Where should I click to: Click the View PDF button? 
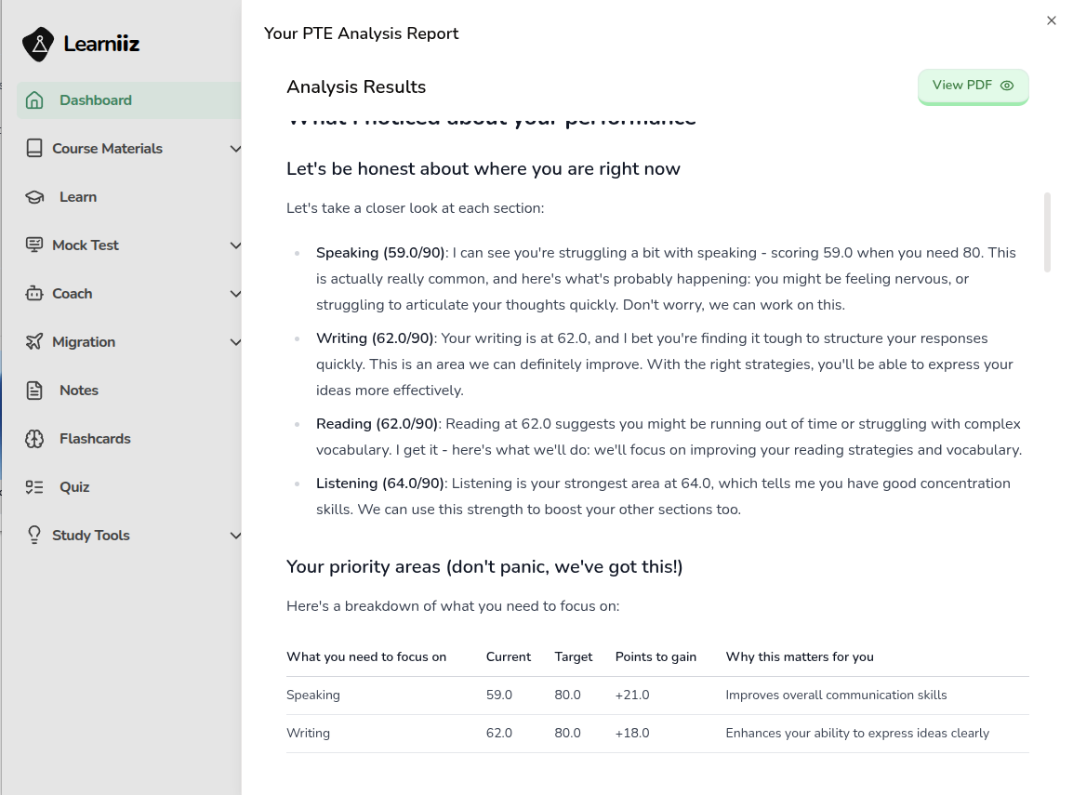tap(973, 85)
